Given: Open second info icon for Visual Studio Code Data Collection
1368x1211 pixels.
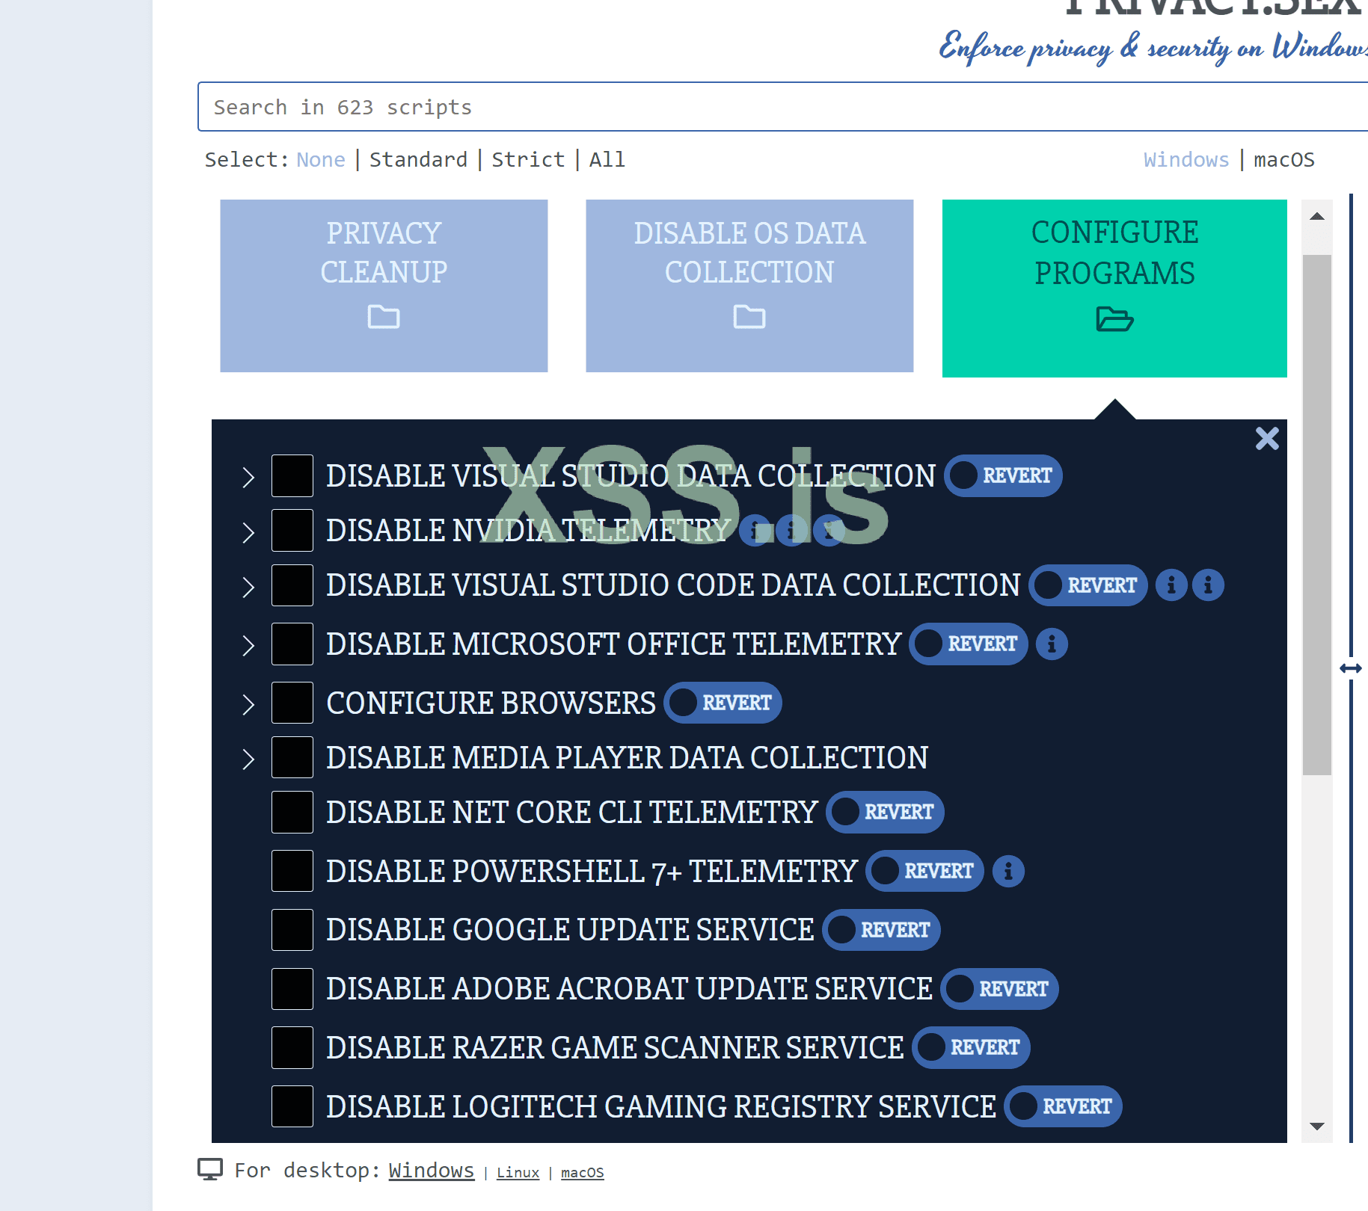Looking at the screenshot, I should click(x=1208, y=585).
